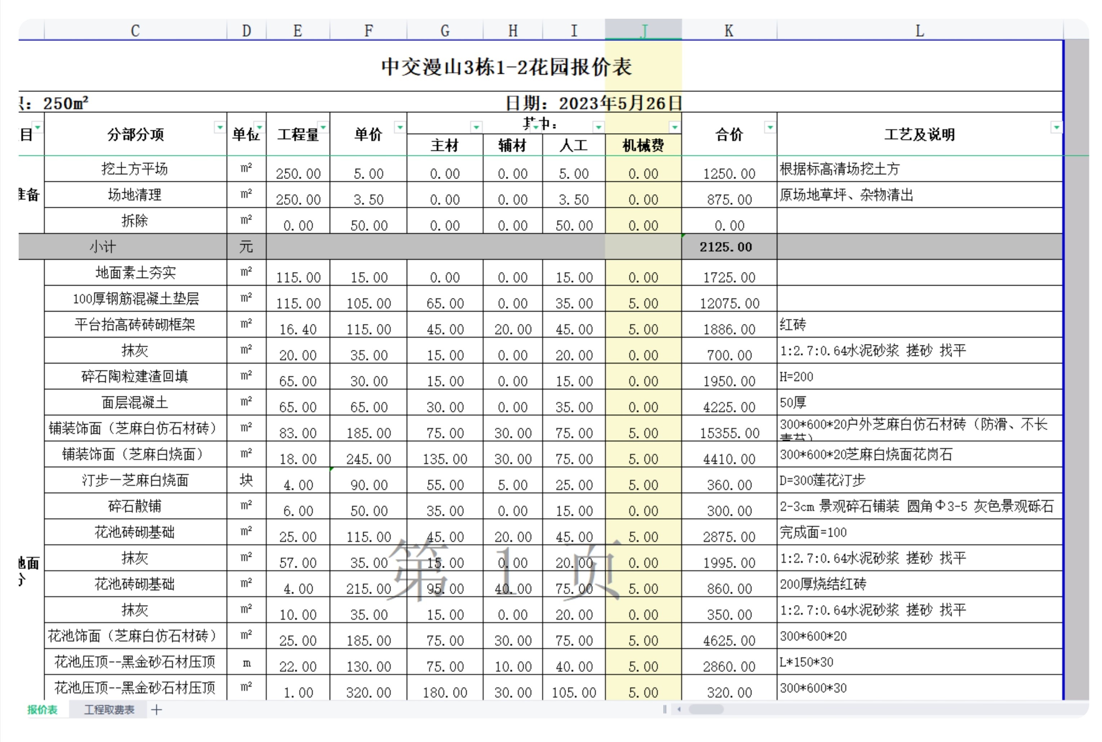1102x742 pixels.
Task: Select the 主材 header cell
Action: tap(445, 145)
